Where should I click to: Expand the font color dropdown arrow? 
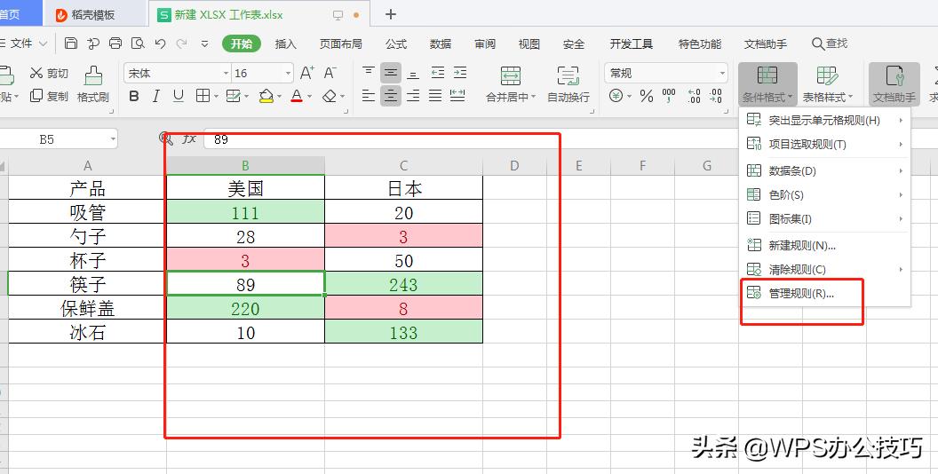tap(309, 96)
